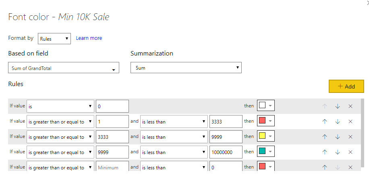This screenshot has height=179, width=369.
Task: Open teal color swatch of 9999 rule
Action: click(266, 151)
